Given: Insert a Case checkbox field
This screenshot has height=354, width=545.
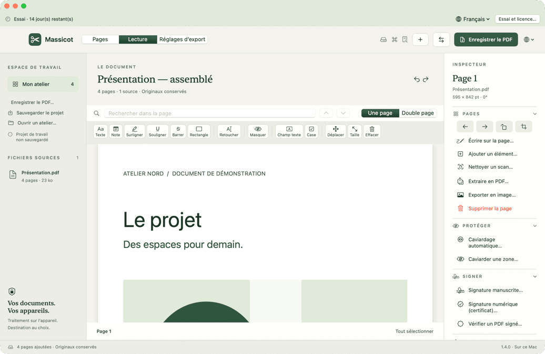Looking at the screenshot, I should coord(311,131).
